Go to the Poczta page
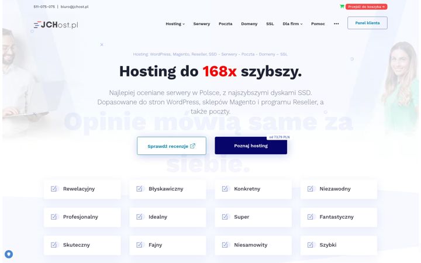 click(225, 23)
